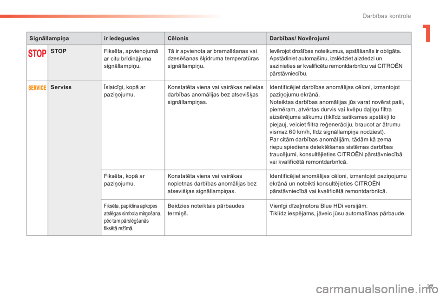Click the line 'vismaz 60 km/h, līdz signāllampiņa nodziest'
This screenshot has width=446, height=297.
coord(327,132)
